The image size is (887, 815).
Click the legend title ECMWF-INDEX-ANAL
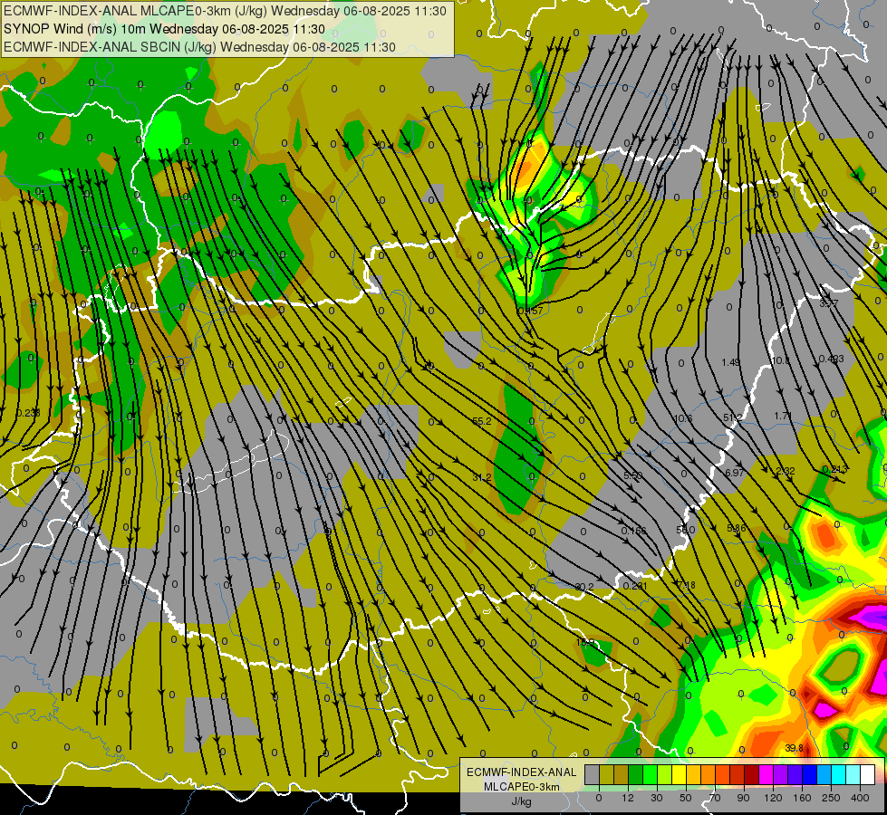(x=521, y=772)
